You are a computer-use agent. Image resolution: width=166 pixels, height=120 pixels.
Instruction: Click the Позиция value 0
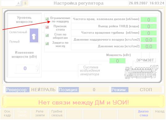(94, 90)
